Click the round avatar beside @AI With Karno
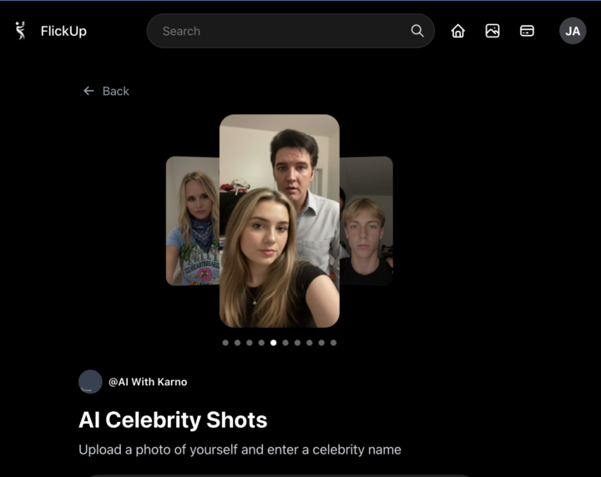Screen dimensions: 601x477 pos(90,382)
